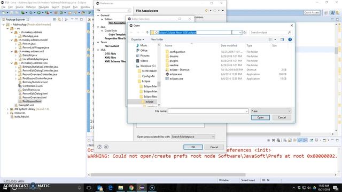Open the view options dropdown in Open dialog
342x192 pixels.
point(275,39)
